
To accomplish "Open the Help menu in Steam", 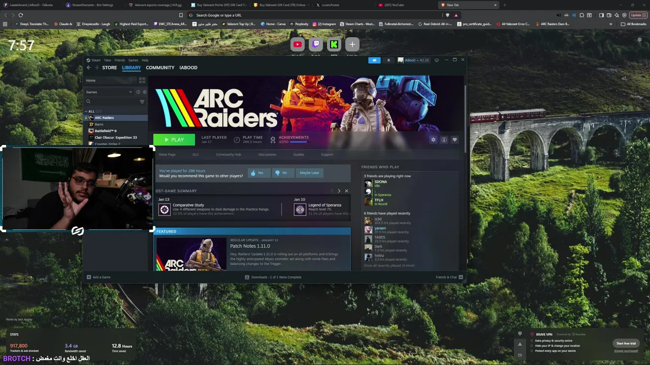I will [145, 60].
